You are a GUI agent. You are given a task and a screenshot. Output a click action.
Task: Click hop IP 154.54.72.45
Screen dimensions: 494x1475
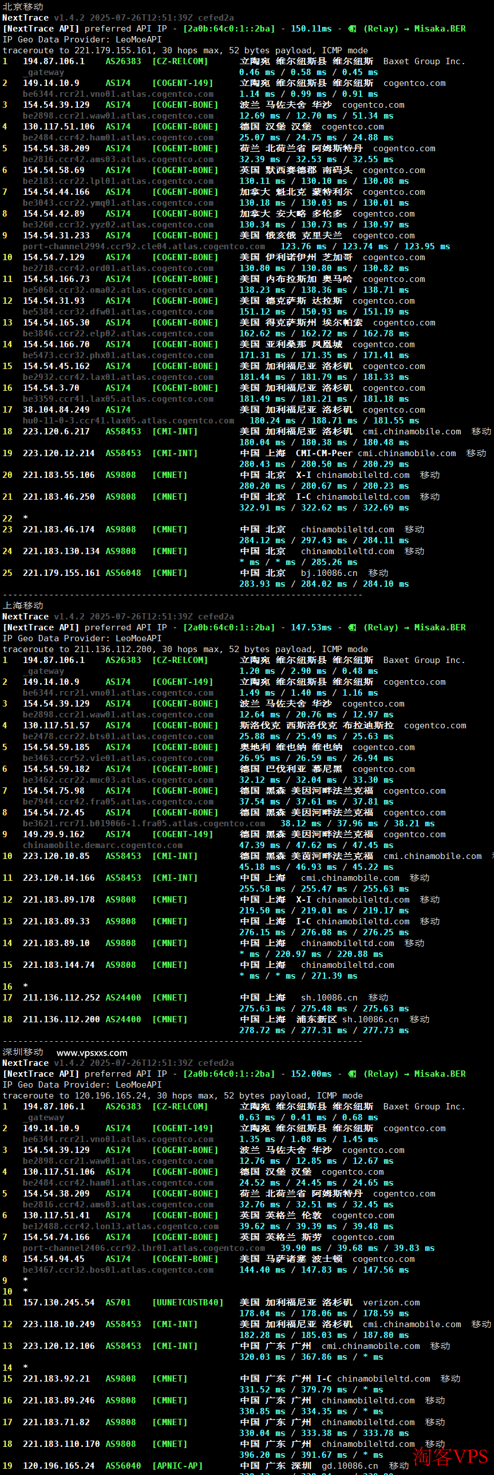click(53, 813)
